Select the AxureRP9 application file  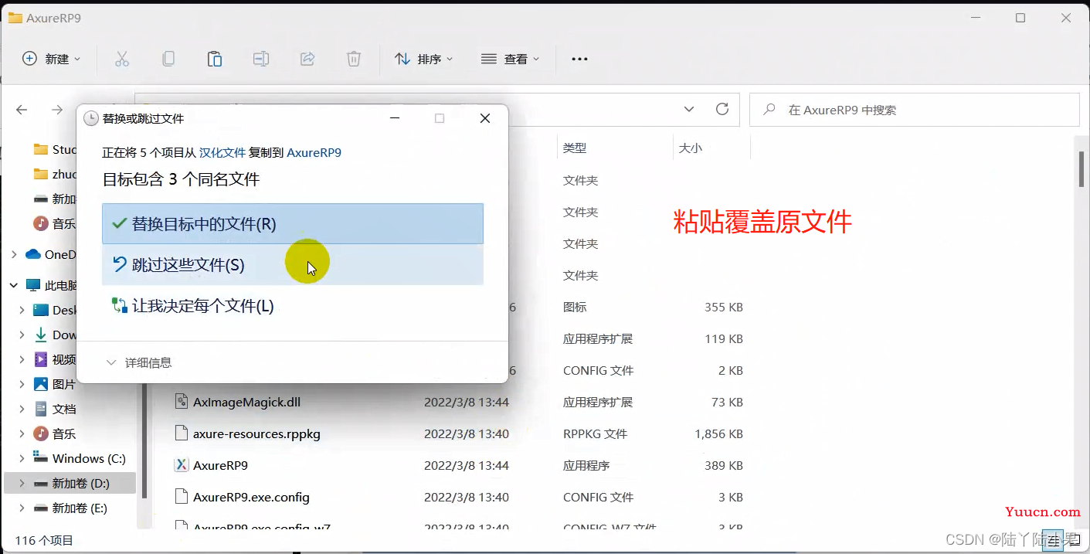coord(220,465)
